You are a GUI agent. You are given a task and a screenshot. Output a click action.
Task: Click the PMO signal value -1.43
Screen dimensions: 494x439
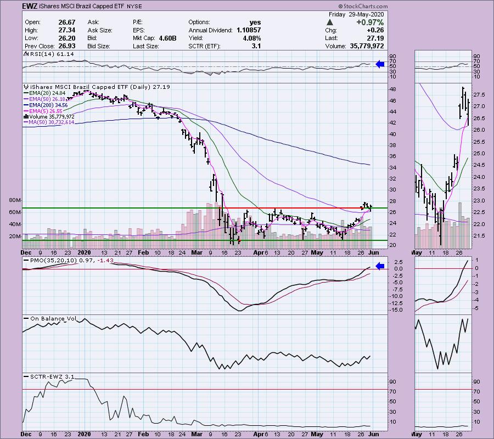coord(105,261)
